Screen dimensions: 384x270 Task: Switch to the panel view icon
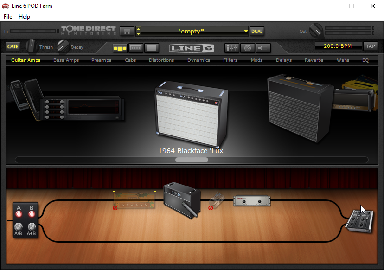(136, 48)
